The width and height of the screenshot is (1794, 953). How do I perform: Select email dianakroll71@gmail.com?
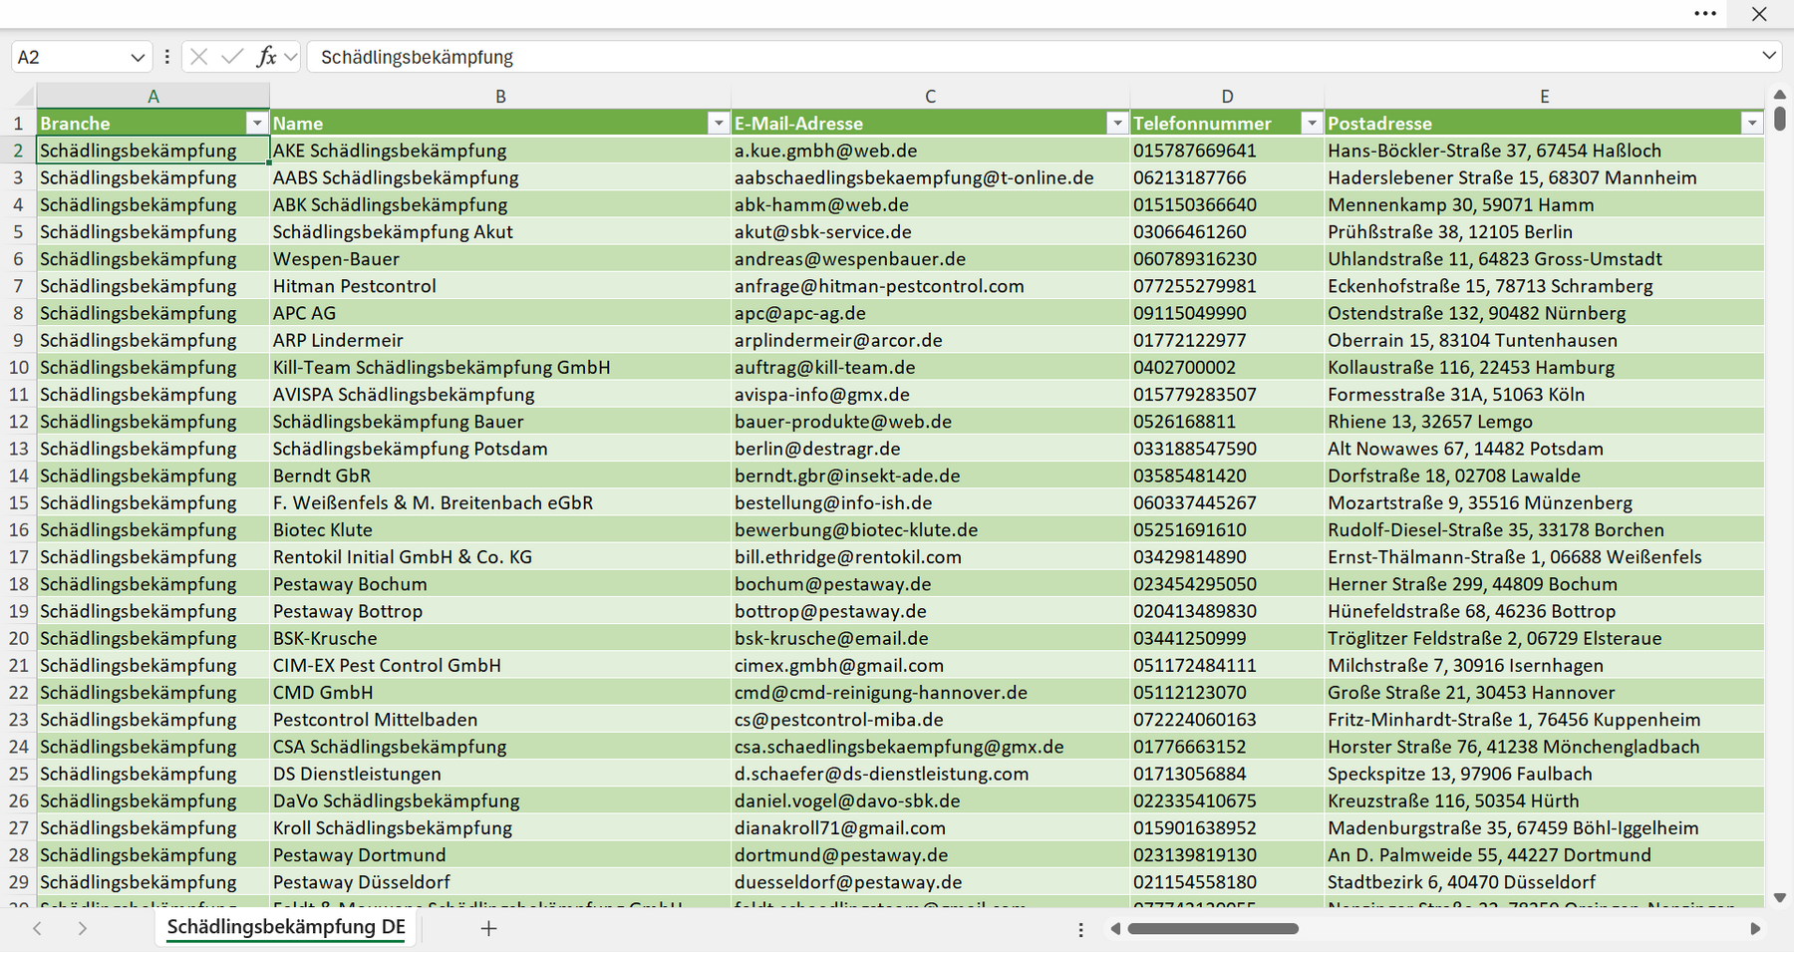pyautogui.click(x=930, y=827)
